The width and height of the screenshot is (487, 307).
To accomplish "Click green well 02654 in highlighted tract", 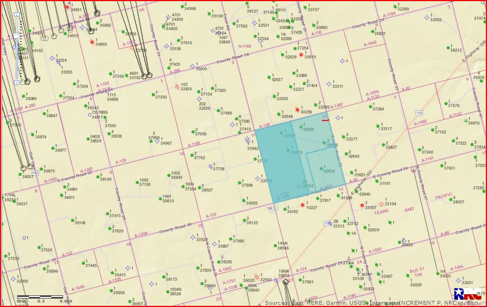I will (321, 169).
